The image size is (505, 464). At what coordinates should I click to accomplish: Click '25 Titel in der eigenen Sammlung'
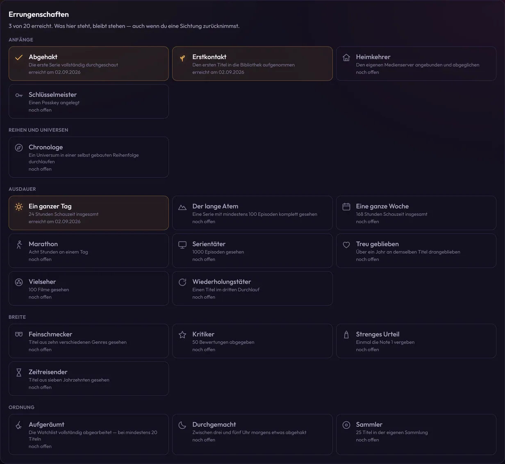392,432
